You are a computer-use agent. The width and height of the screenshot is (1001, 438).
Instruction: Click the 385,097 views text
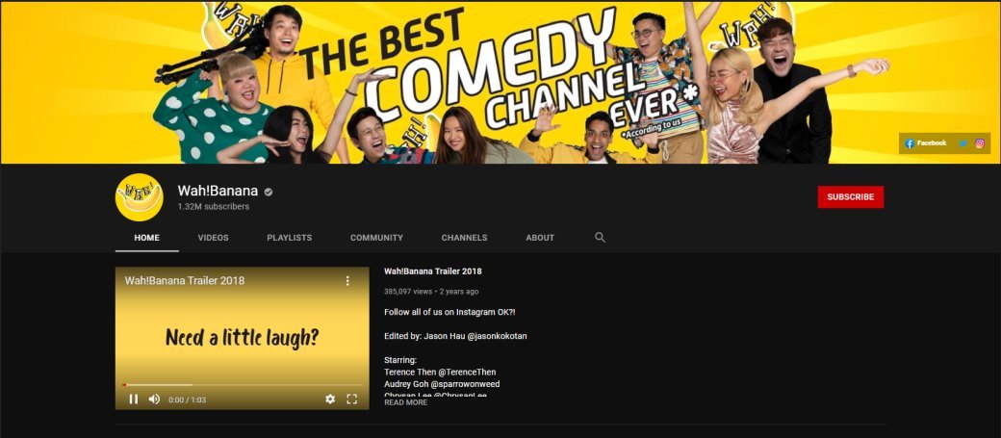click(408, 292)
